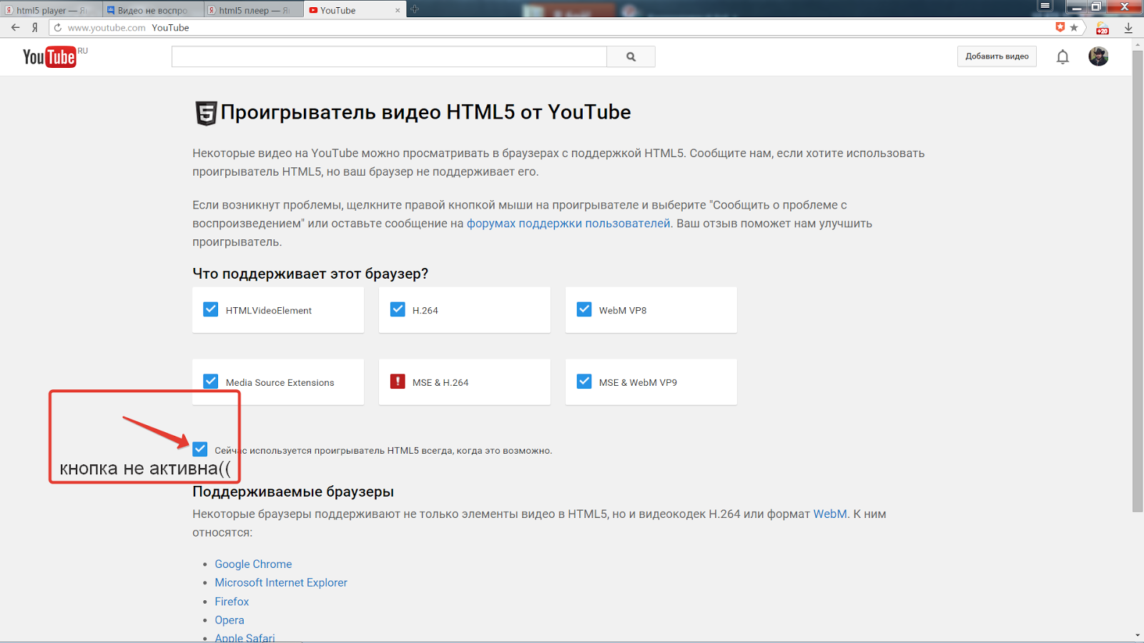Open the WebM link
Viewport: 1144px width, 643px height.
coord(830,514)
